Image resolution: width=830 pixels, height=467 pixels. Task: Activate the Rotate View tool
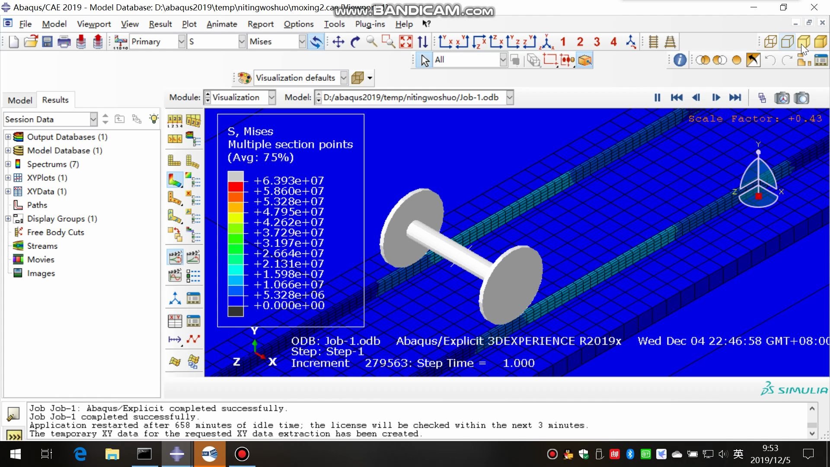(355, 42)
